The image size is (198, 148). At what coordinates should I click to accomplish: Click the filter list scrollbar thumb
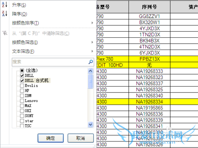(x=90, y=81)
